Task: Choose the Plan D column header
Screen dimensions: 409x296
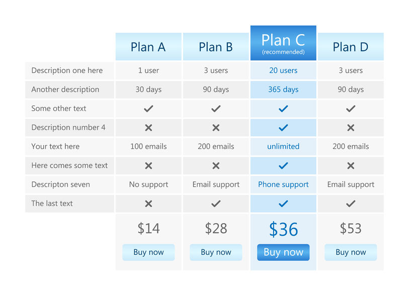Action: click(351, 47)
